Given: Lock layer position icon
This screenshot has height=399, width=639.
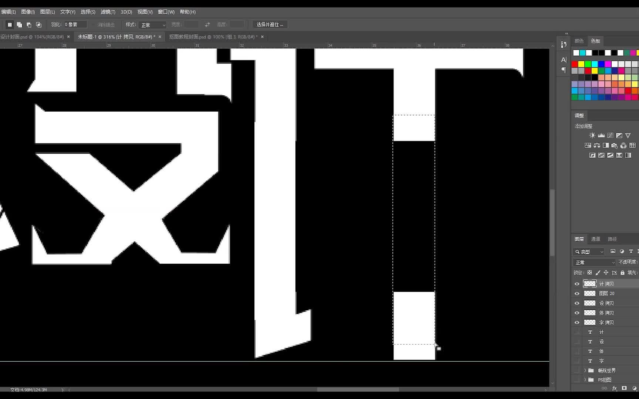Looking at the screenshot, I should click(606, 273).
